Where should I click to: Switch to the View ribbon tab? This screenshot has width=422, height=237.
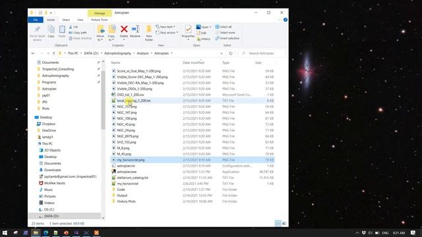click(80, 20)
